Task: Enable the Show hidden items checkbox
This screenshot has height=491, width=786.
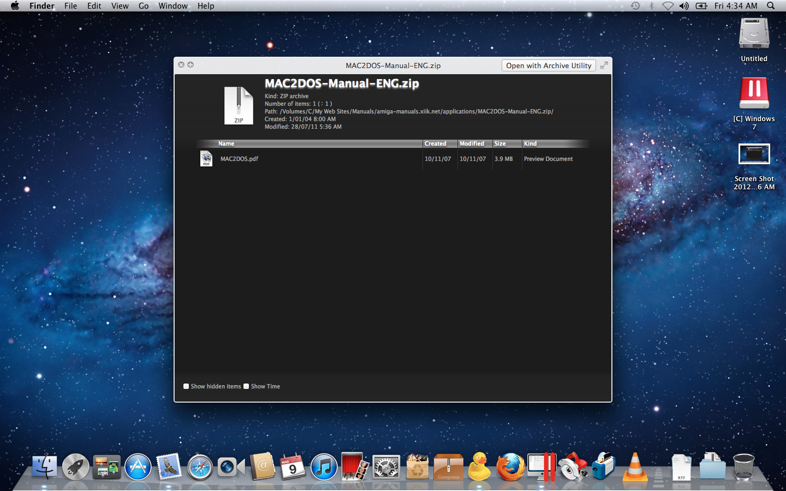Action: coord(186,386)
